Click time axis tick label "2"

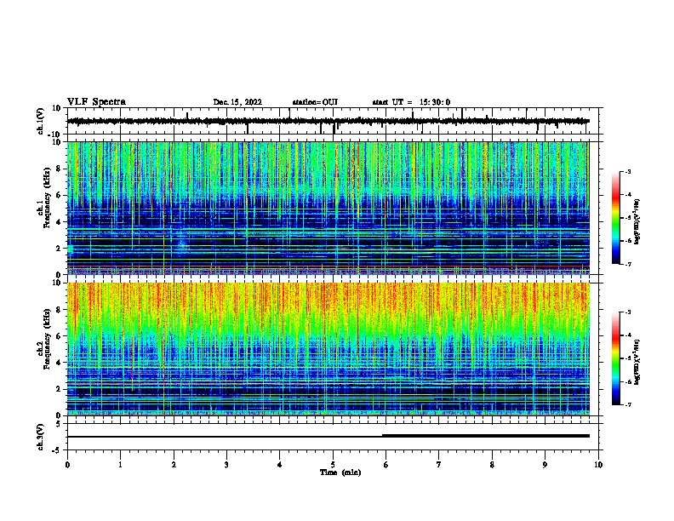(x=174, y=465)
